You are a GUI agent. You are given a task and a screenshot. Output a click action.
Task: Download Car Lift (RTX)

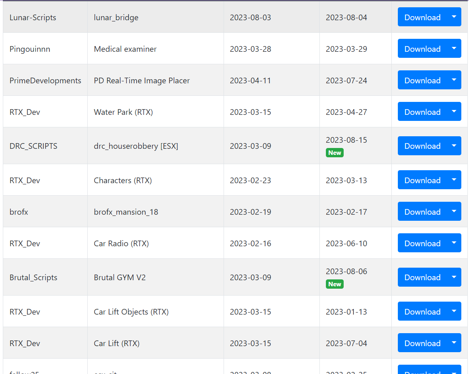tap(423, 342)
